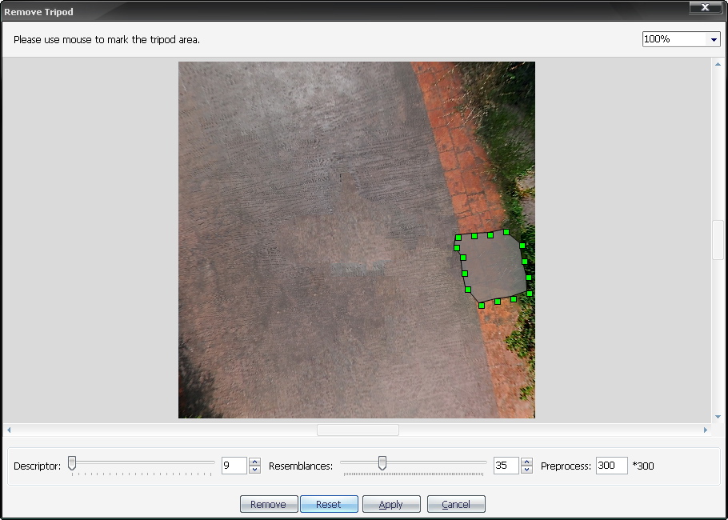Click the horizontal scrollbar left arrow
The width and height of the screenshot is (728, 520).
point(9,430)
